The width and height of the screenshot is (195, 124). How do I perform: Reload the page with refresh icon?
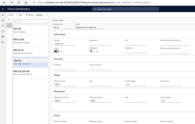(19, 2)
